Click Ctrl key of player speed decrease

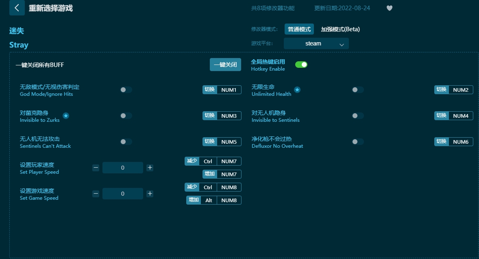[x=208, y=161]
